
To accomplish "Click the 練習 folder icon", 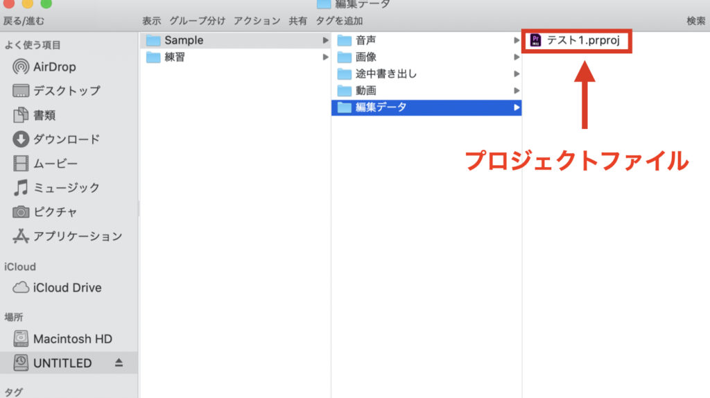I will pyautogui.click(x=153, y=57).
